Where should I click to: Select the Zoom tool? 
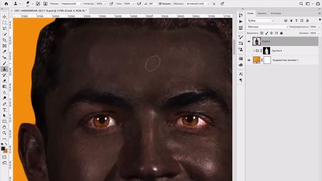[5, 133]
